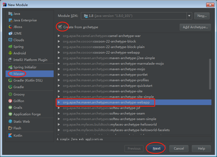This screenshot has width=217, height=157.
Task: Select the JBoss icon in sidebar
Action: (x=10, y=27)
